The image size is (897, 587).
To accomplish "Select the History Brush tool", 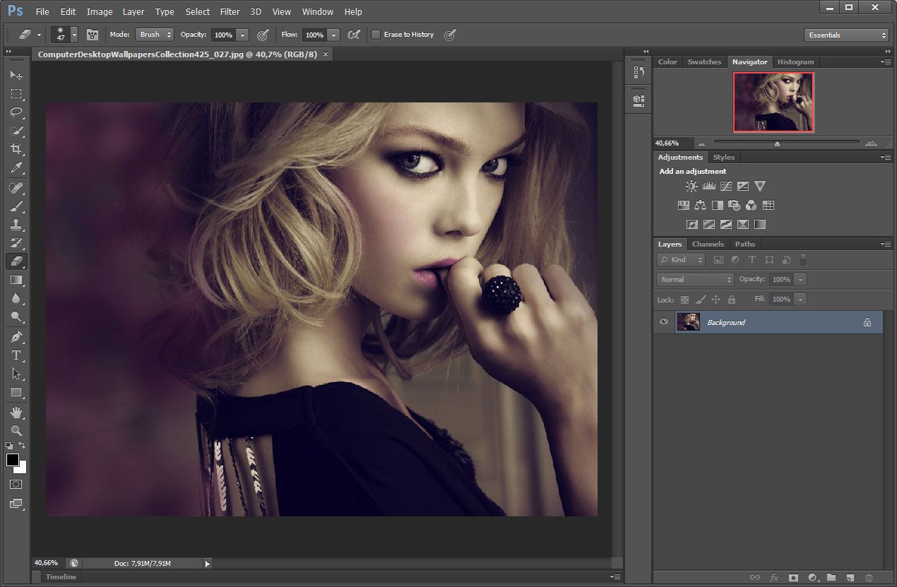I will click(16, 243).
